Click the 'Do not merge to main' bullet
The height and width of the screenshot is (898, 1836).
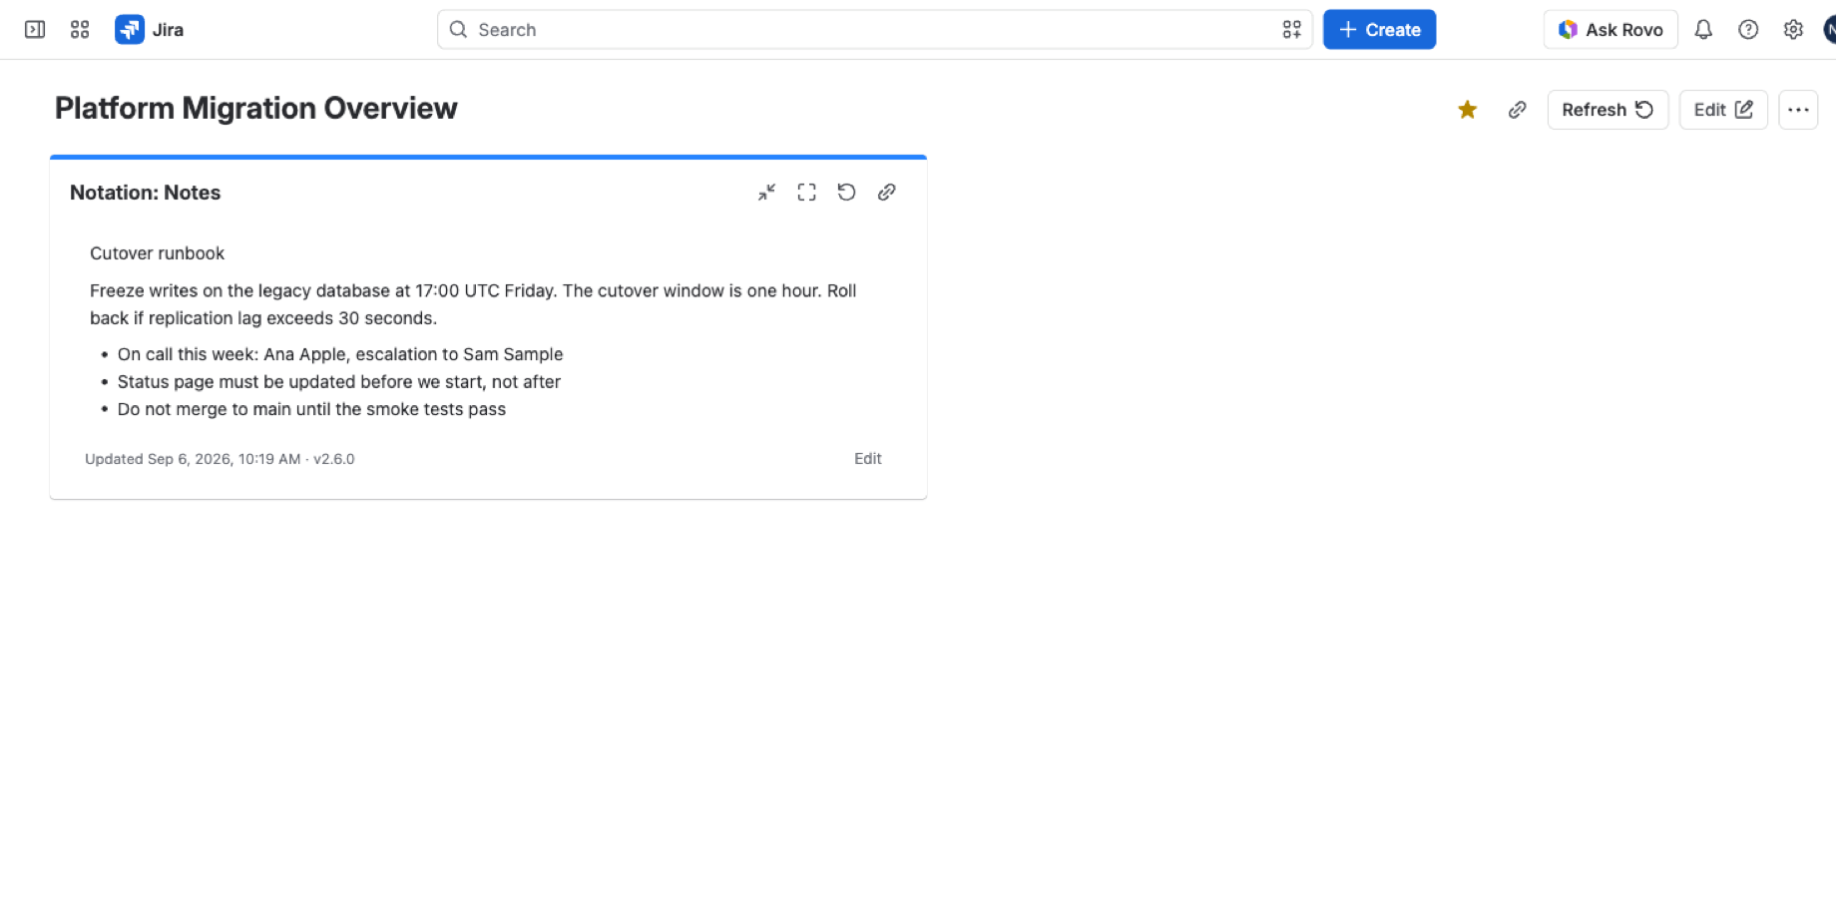(311, 409)
